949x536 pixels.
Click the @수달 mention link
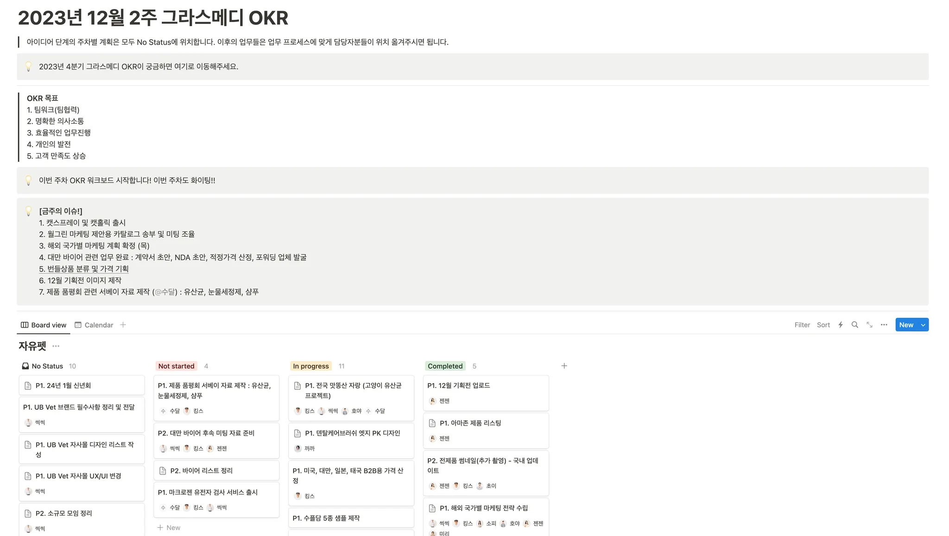[165, 292]
